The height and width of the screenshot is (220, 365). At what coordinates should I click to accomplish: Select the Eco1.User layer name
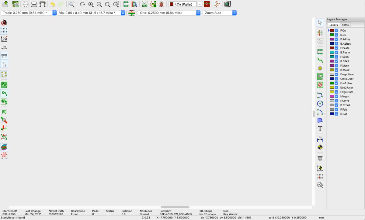click(346, 83)
